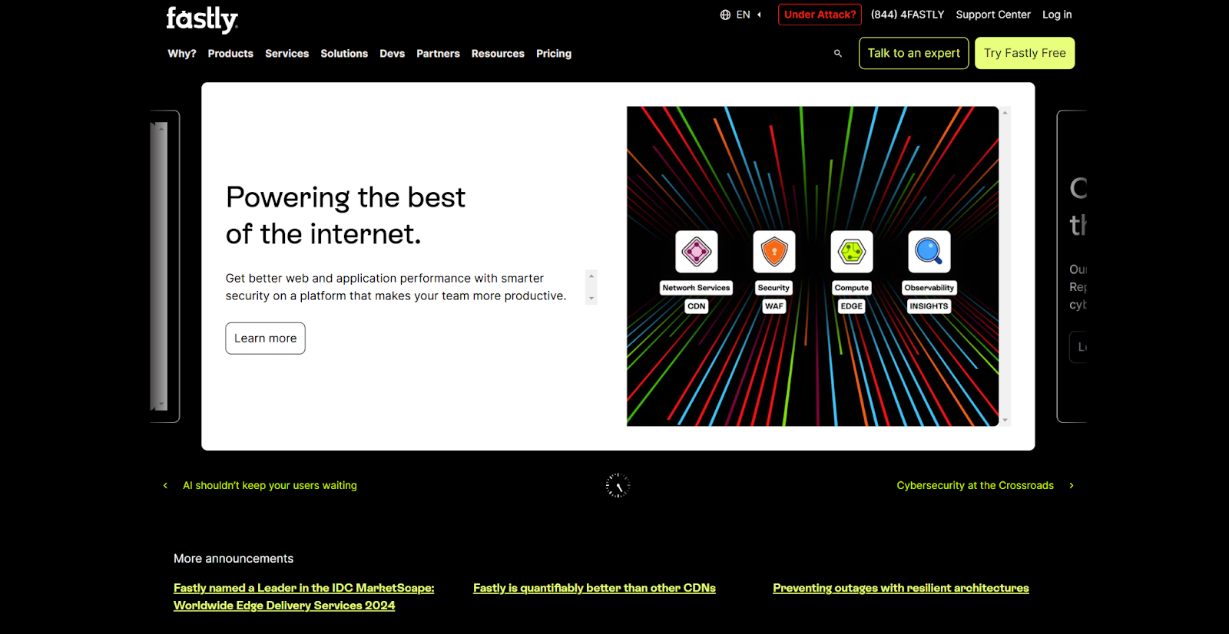Screen dimensions: 1229x634
Task: Click the carousel timer spinner
Action: tap(618, 486)
